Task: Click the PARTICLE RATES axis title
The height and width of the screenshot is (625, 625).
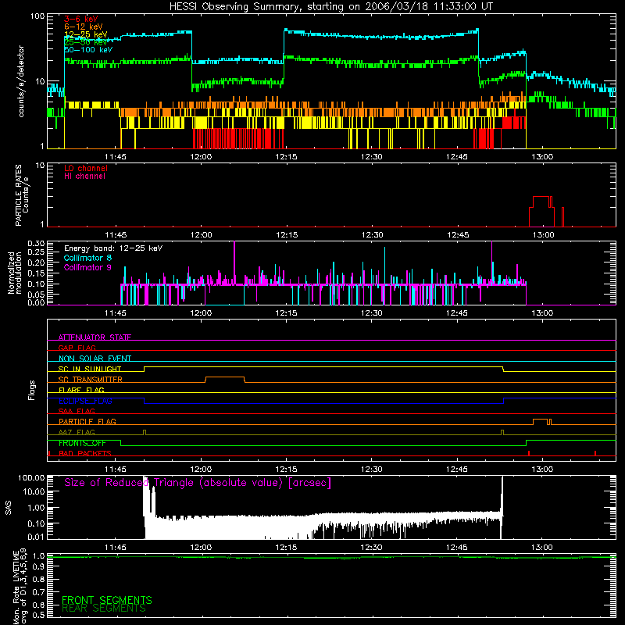Action: click(22, 195)
